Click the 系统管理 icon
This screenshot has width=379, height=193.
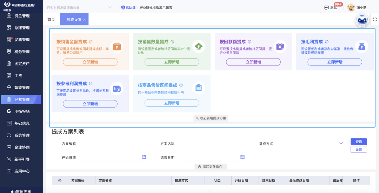coord(9,135)
